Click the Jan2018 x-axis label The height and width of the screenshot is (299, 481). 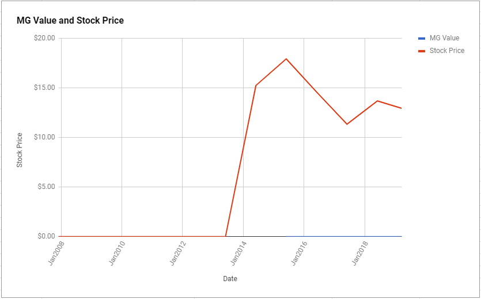(359, 253)
